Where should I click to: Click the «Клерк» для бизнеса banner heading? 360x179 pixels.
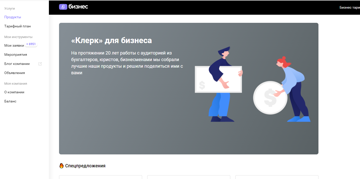[x=112, y=40]
